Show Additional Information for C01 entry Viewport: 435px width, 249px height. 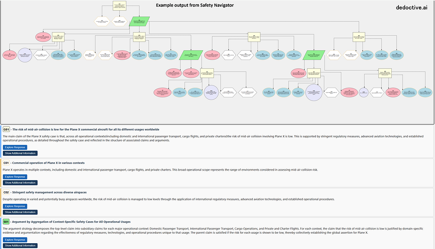pyautogui.click(x=20, y=183)
